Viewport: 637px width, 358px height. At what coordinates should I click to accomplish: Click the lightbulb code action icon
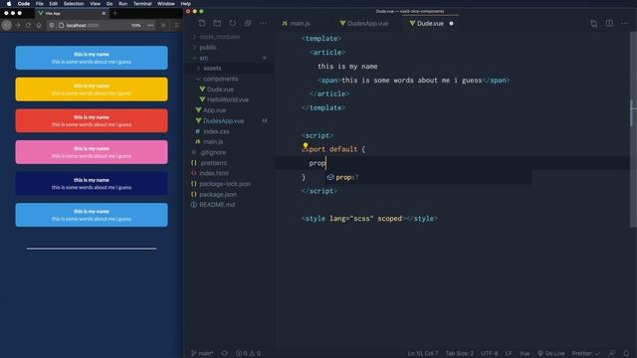coord(306,146)
